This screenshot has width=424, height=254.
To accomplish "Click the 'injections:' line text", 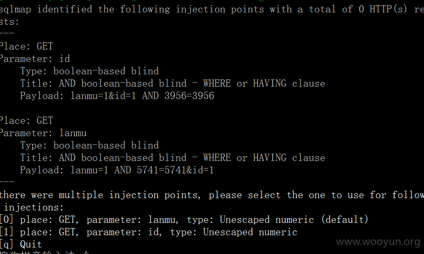I will click(x=34, y=207).
